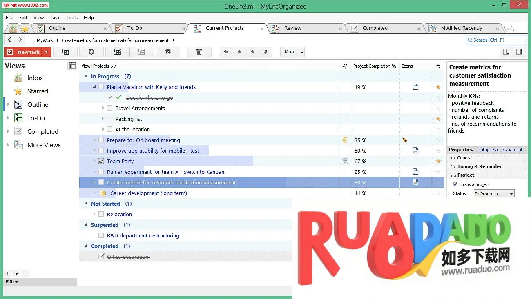Screen dimensions: 531x299
Task: Open the More dropdown in the toolbar
Action: [292, 52]
